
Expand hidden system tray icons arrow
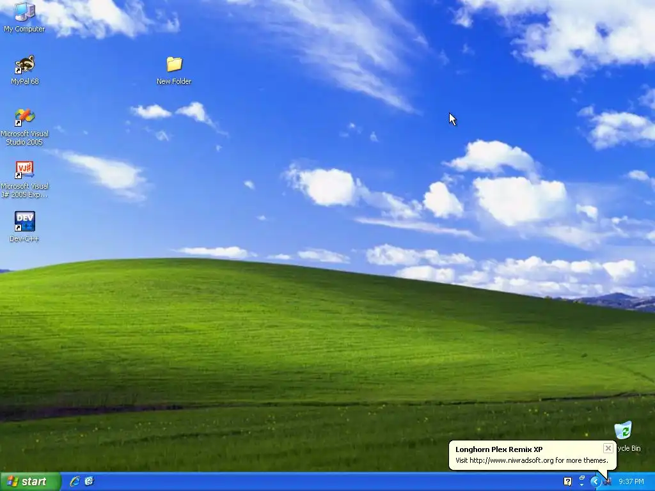[595, 481]
